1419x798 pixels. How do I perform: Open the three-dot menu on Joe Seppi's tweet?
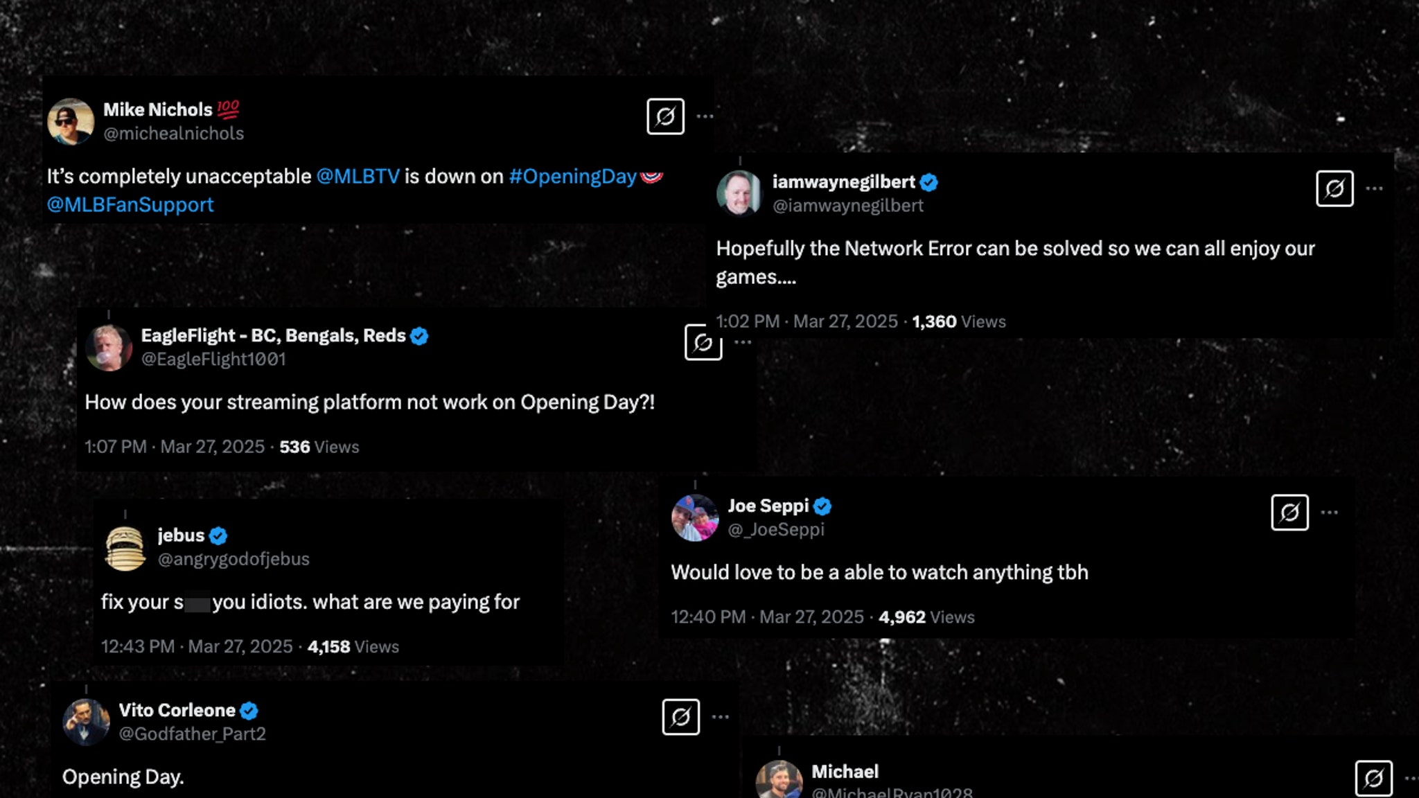(x=1329, y=513)
